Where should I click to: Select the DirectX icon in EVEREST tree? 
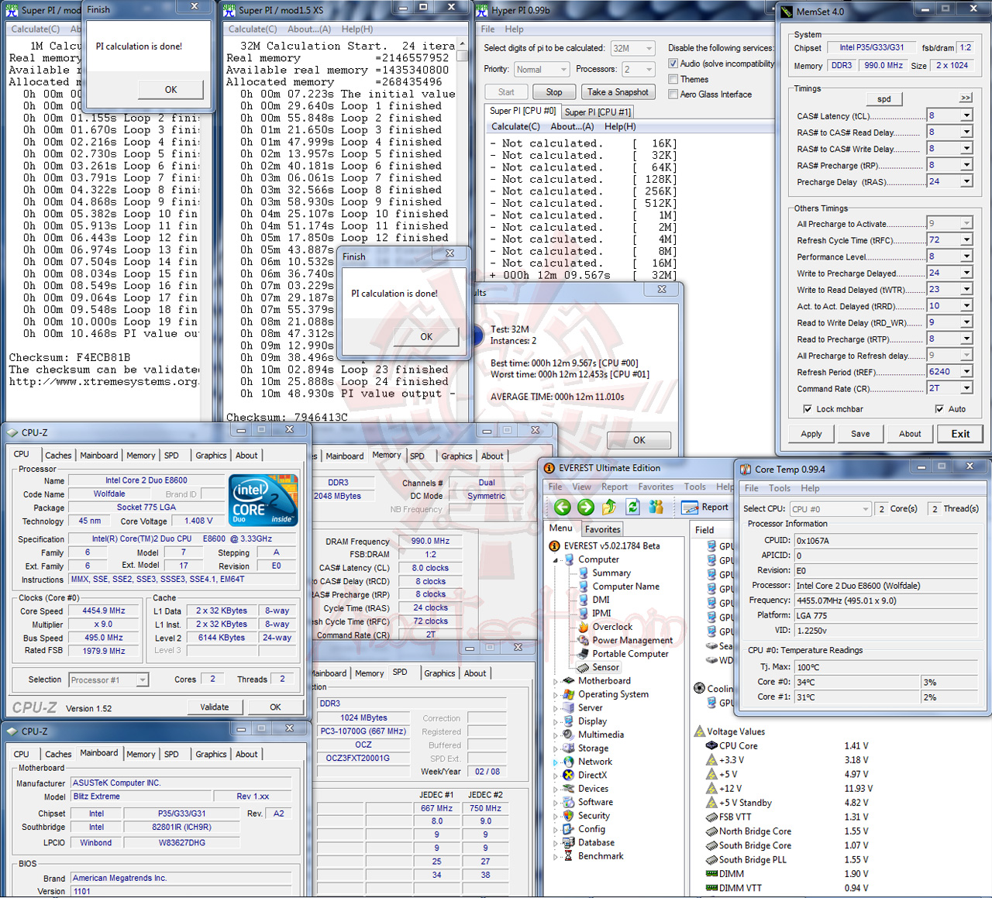coord(569,775)
